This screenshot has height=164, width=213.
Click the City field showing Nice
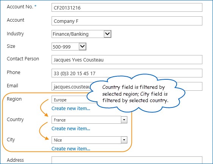pos(86,140)
